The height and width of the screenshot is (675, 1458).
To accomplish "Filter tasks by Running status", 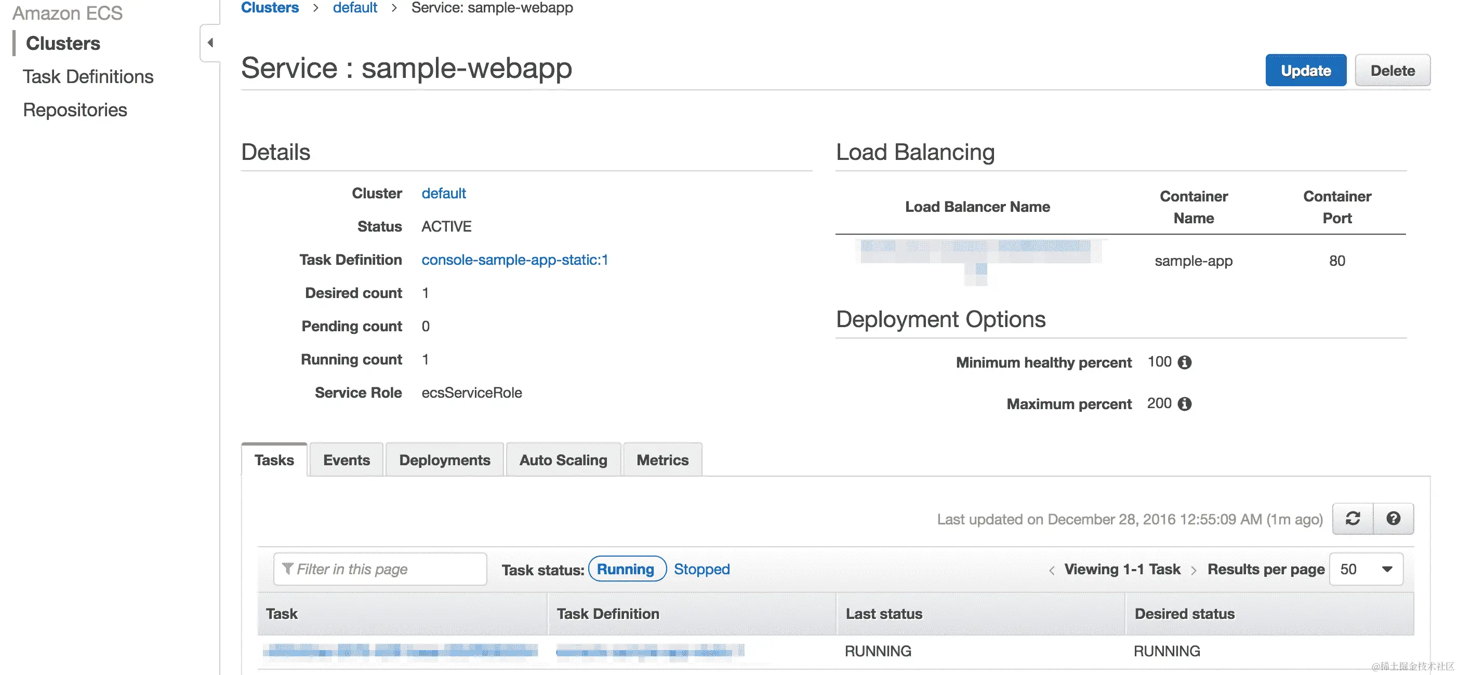I will 627,569.
